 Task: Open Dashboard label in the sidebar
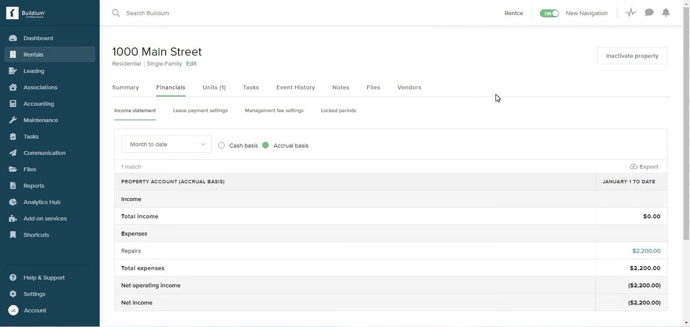tap(38, 38)
